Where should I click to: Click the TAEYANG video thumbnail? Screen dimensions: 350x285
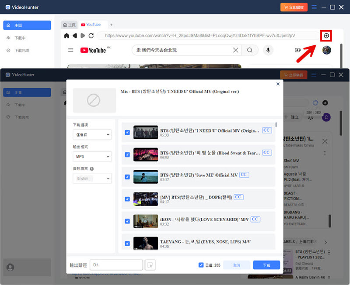146,244
